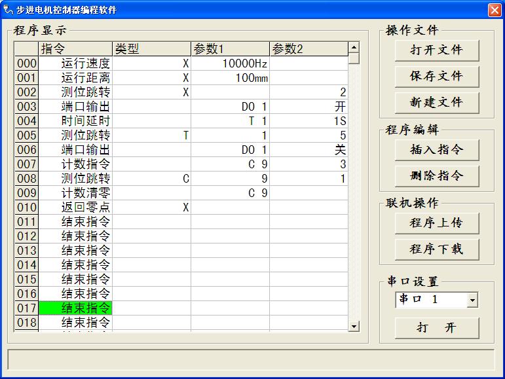Click the table scrollbar up arrow

pos(354,47)
